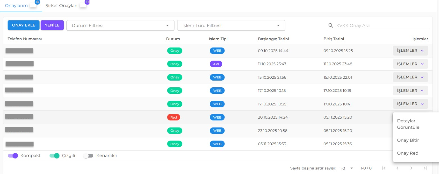The image size is (439, 174).
Task: Click WEB badge in 20.10.2025 14:24 row
Action: [x=217, y=117]
